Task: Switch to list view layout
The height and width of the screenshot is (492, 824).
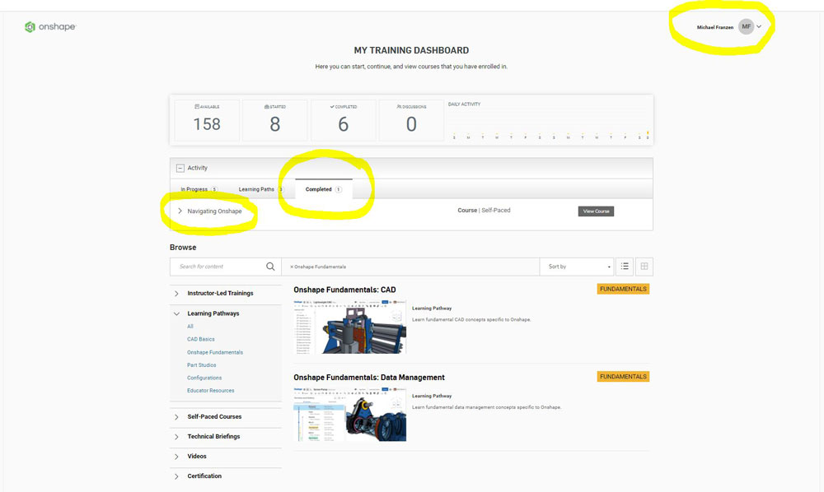Action: [625, 267]
